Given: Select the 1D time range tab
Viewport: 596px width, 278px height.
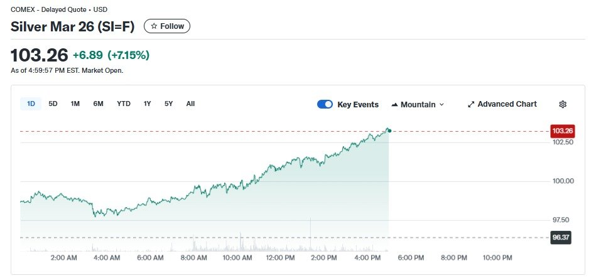Looking at the screenshot, I should (x=31, y=104).
